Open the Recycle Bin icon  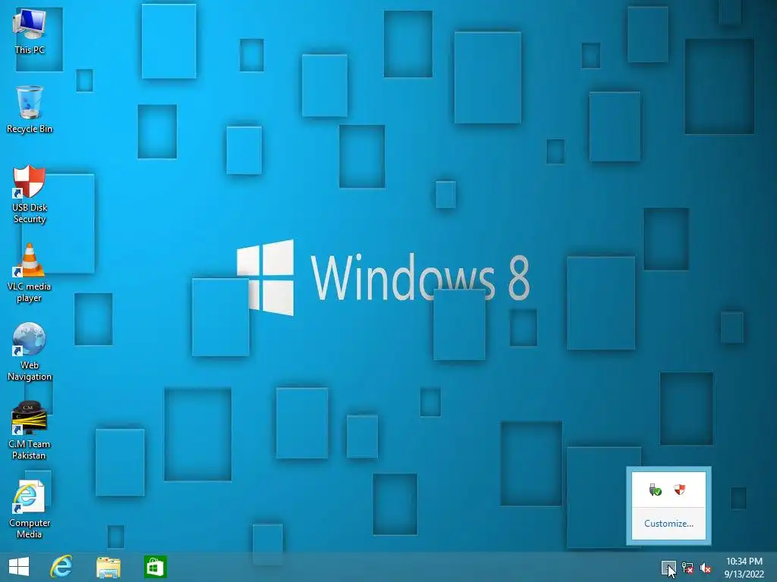[x=30, y=110]
